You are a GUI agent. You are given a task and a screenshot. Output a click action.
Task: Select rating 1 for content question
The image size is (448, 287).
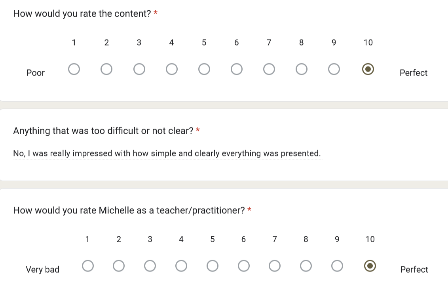click(74, 69)
